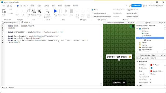Click Expand All Folds action
This screenshot has width=166, height=93.
[132, 13]
